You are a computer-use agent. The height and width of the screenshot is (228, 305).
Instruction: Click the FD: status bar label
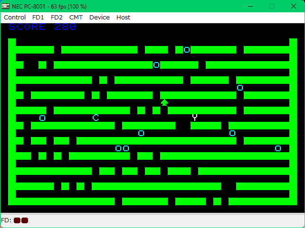6,220
